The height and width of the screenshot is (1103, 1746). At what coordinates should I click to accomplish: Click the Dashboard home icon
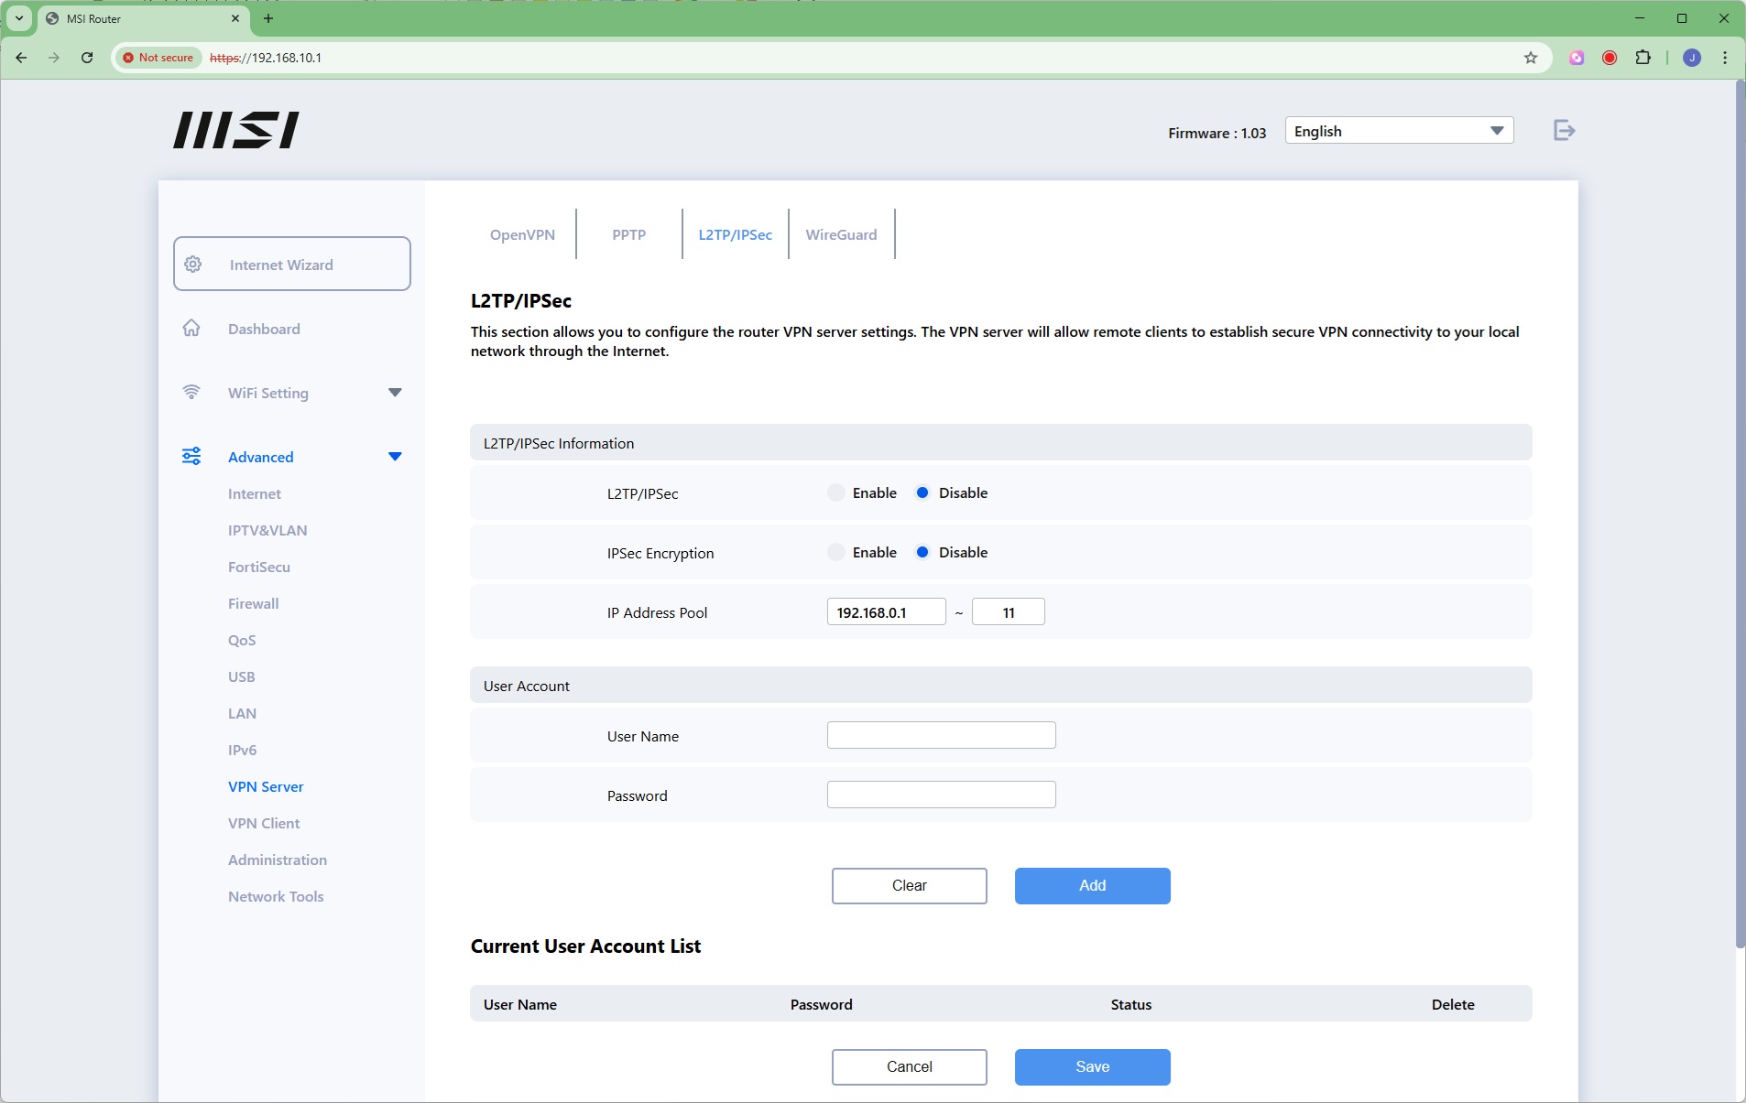click(191, 329)
